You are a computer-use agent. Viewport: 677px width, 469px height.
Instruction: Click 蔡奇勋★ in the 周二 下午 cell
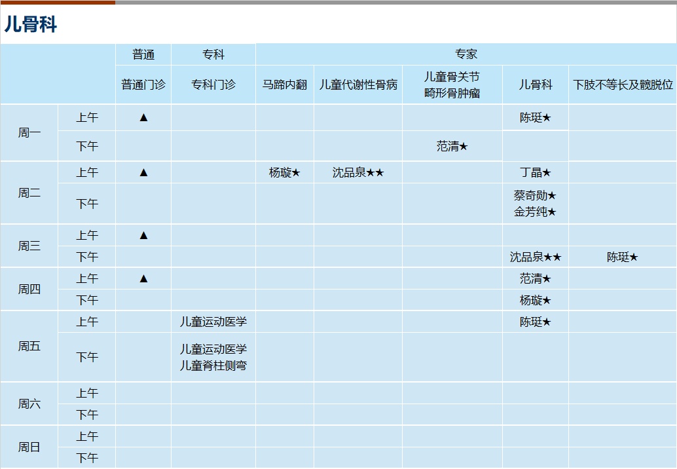point(535,196)
